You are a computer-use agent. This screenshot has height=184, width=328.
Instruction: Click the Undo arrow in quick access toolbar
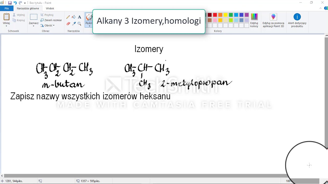point(15,3)
